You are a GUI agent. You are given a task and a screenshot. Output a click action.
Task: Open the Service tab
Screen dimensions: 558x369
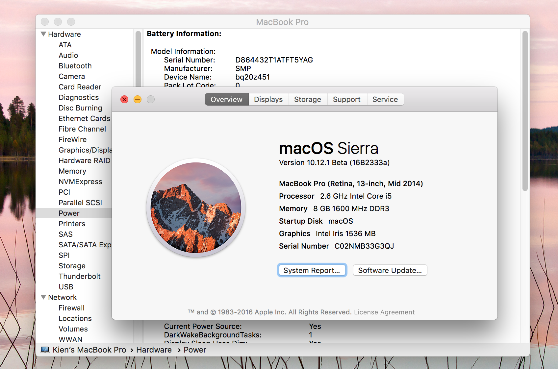pos(385,99)
